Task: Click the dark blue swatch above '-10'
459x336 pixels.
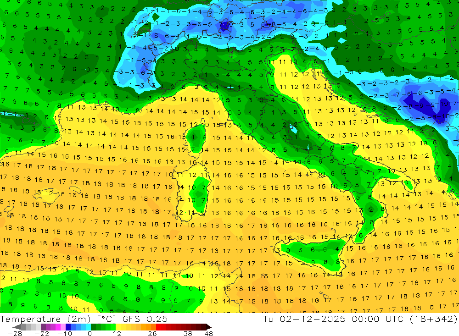Action: [x=68, y=327]
